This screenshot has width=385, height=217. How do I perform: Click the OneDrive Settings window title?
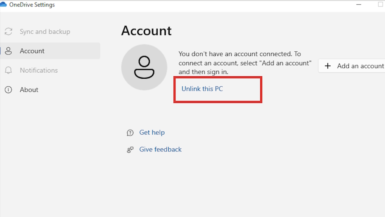32,5
